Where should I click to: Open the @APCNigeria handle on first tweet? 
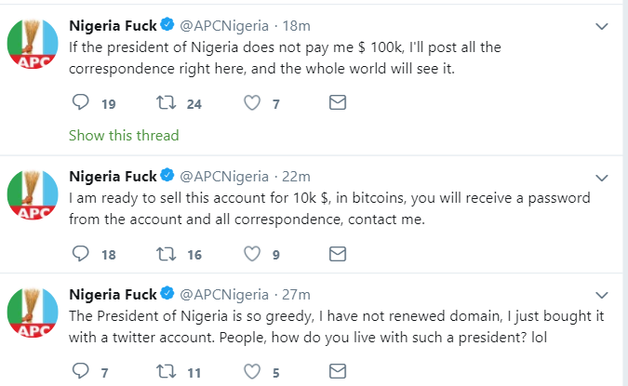221,25
